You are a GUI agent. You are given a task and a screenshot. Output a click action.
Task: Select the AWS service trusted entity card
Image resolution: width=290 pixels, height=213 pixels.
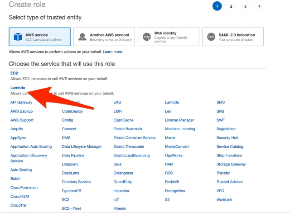point(39,37)
